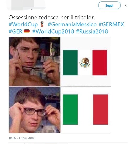Viewport: 136px width, 144px height.
Task: Click the German flag emoji icon
Action: (x=27, y=31)
